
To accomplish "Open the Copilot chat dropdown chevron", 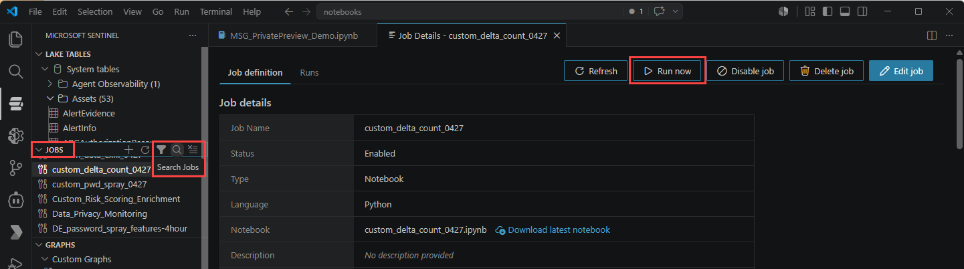I will click(675, 11).
